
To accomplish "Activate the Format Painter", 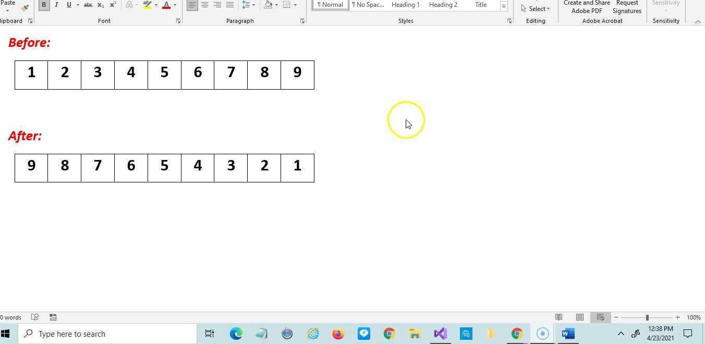I will [x=24, y=8].
